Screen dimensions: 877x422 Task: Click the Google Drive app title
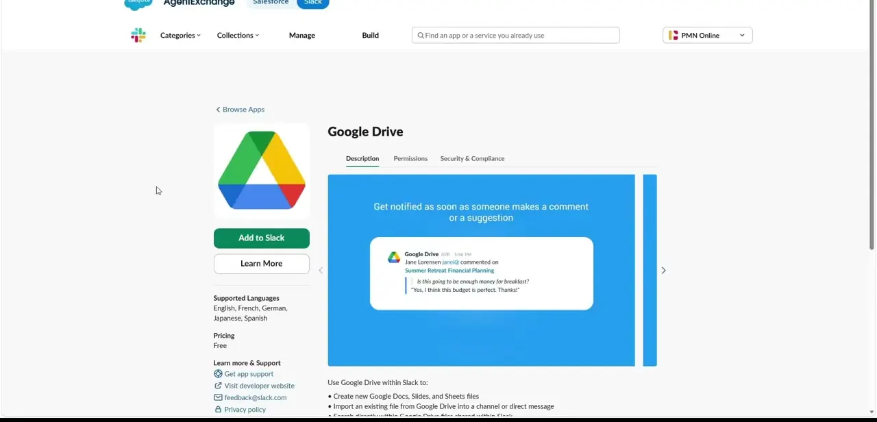(x=365, y=132)
